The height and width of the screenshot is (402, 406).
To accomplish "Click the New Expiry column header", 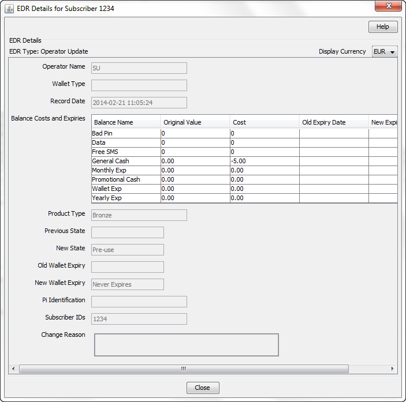I will (383, 122).
